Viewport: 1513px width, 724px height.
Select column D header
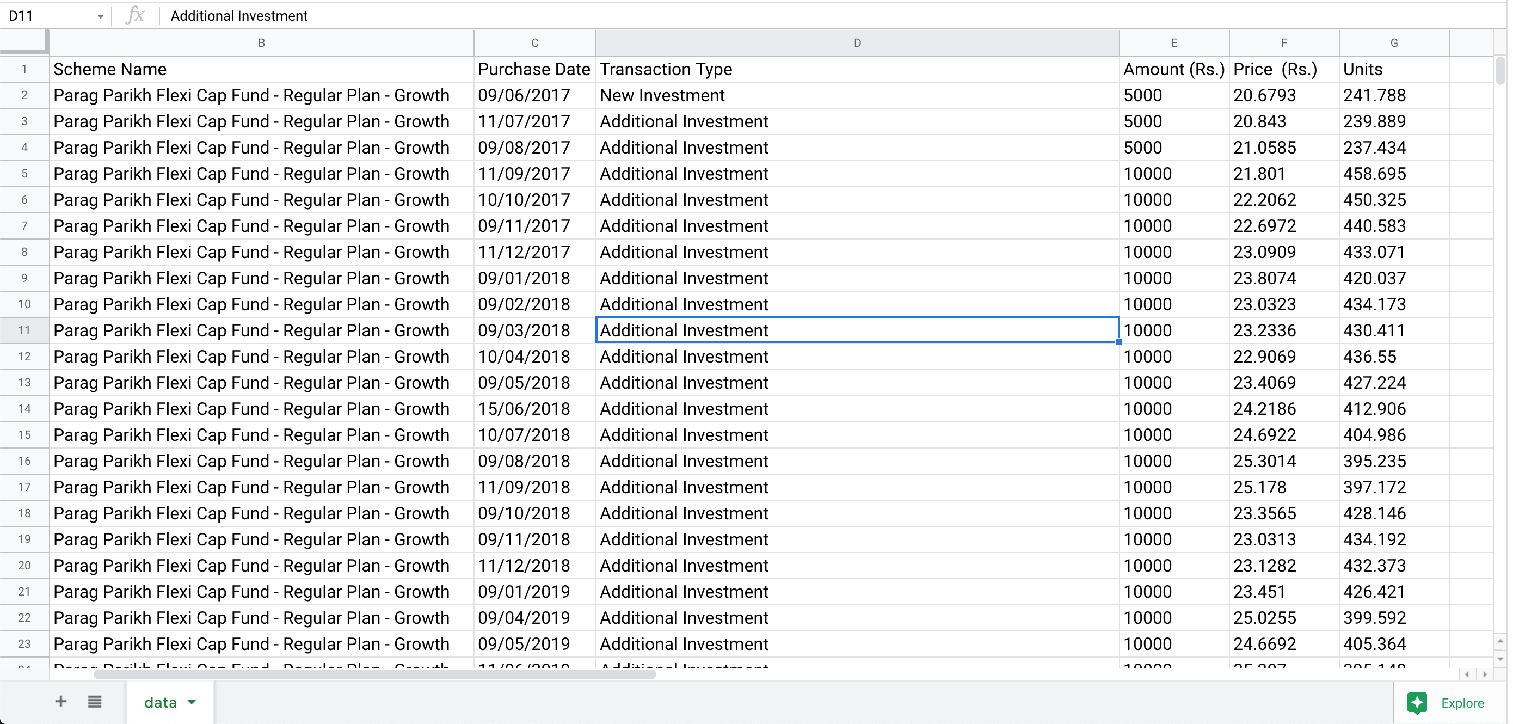858,43
